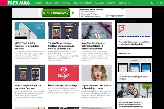Click view count eye on OneHour App Store card
The width and height of the screenshot is (164, 109).
pos(75,24)
